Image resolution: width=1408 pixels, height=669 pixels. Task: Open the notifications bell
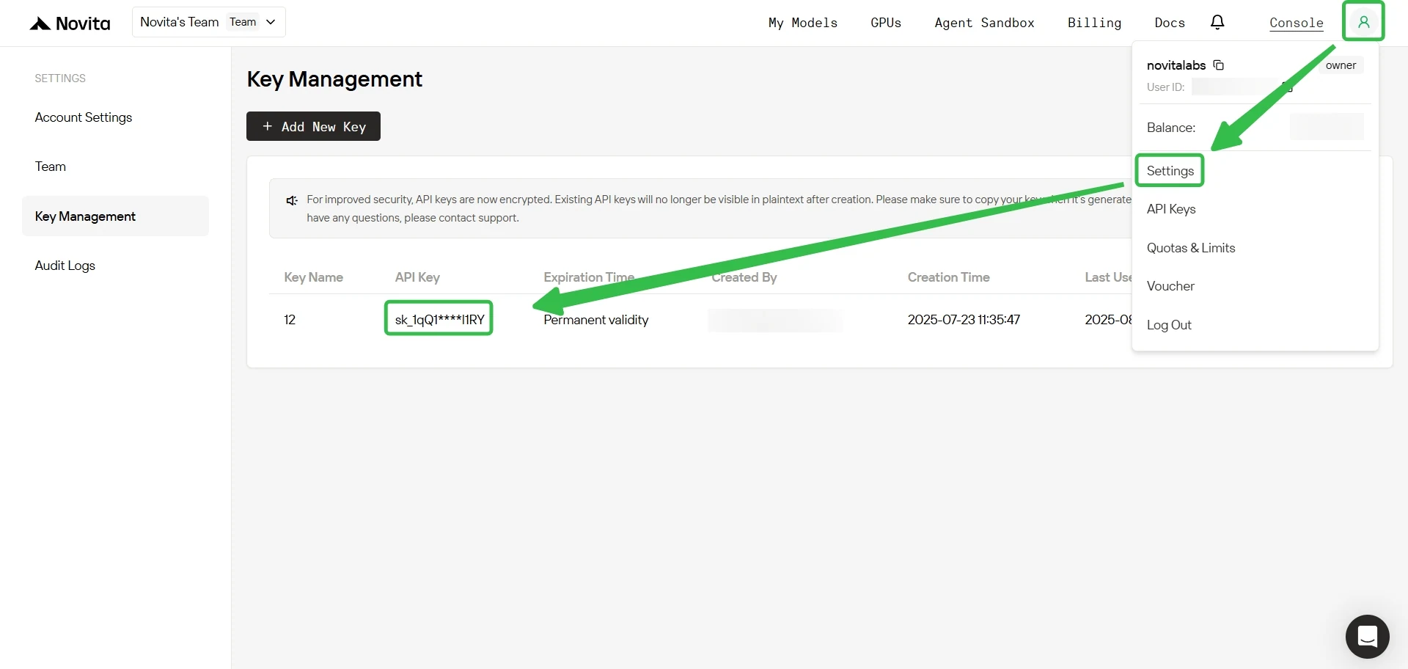tap(1217, 22)
